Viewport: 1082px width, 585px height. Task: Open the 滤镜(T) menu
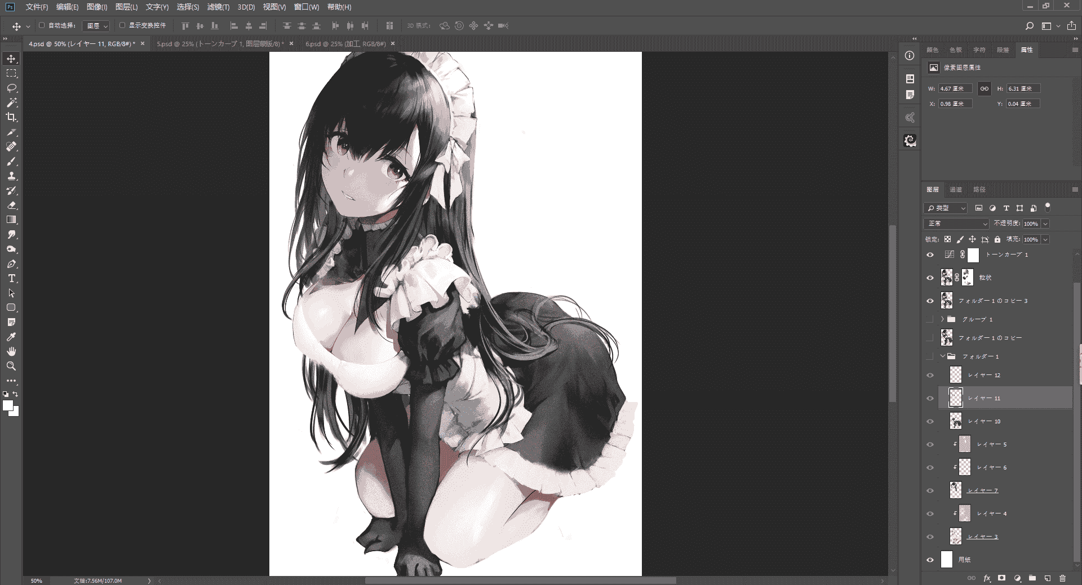pyautogui.click(x=218, y=7)
